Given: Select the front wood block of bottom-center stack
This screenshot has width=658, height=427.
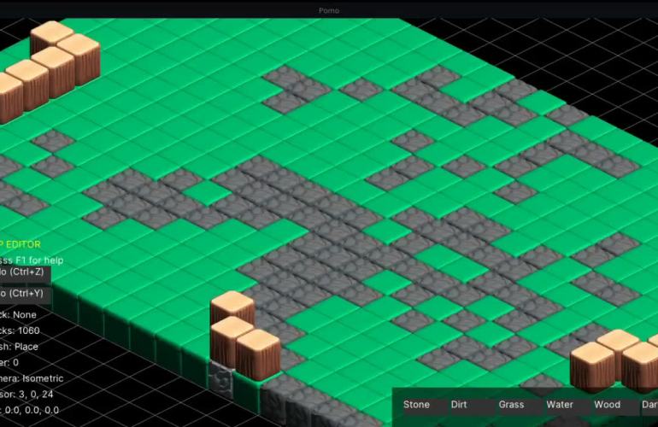Looking at the screenshot, I should pyautogui.click(x=257, y=354).
